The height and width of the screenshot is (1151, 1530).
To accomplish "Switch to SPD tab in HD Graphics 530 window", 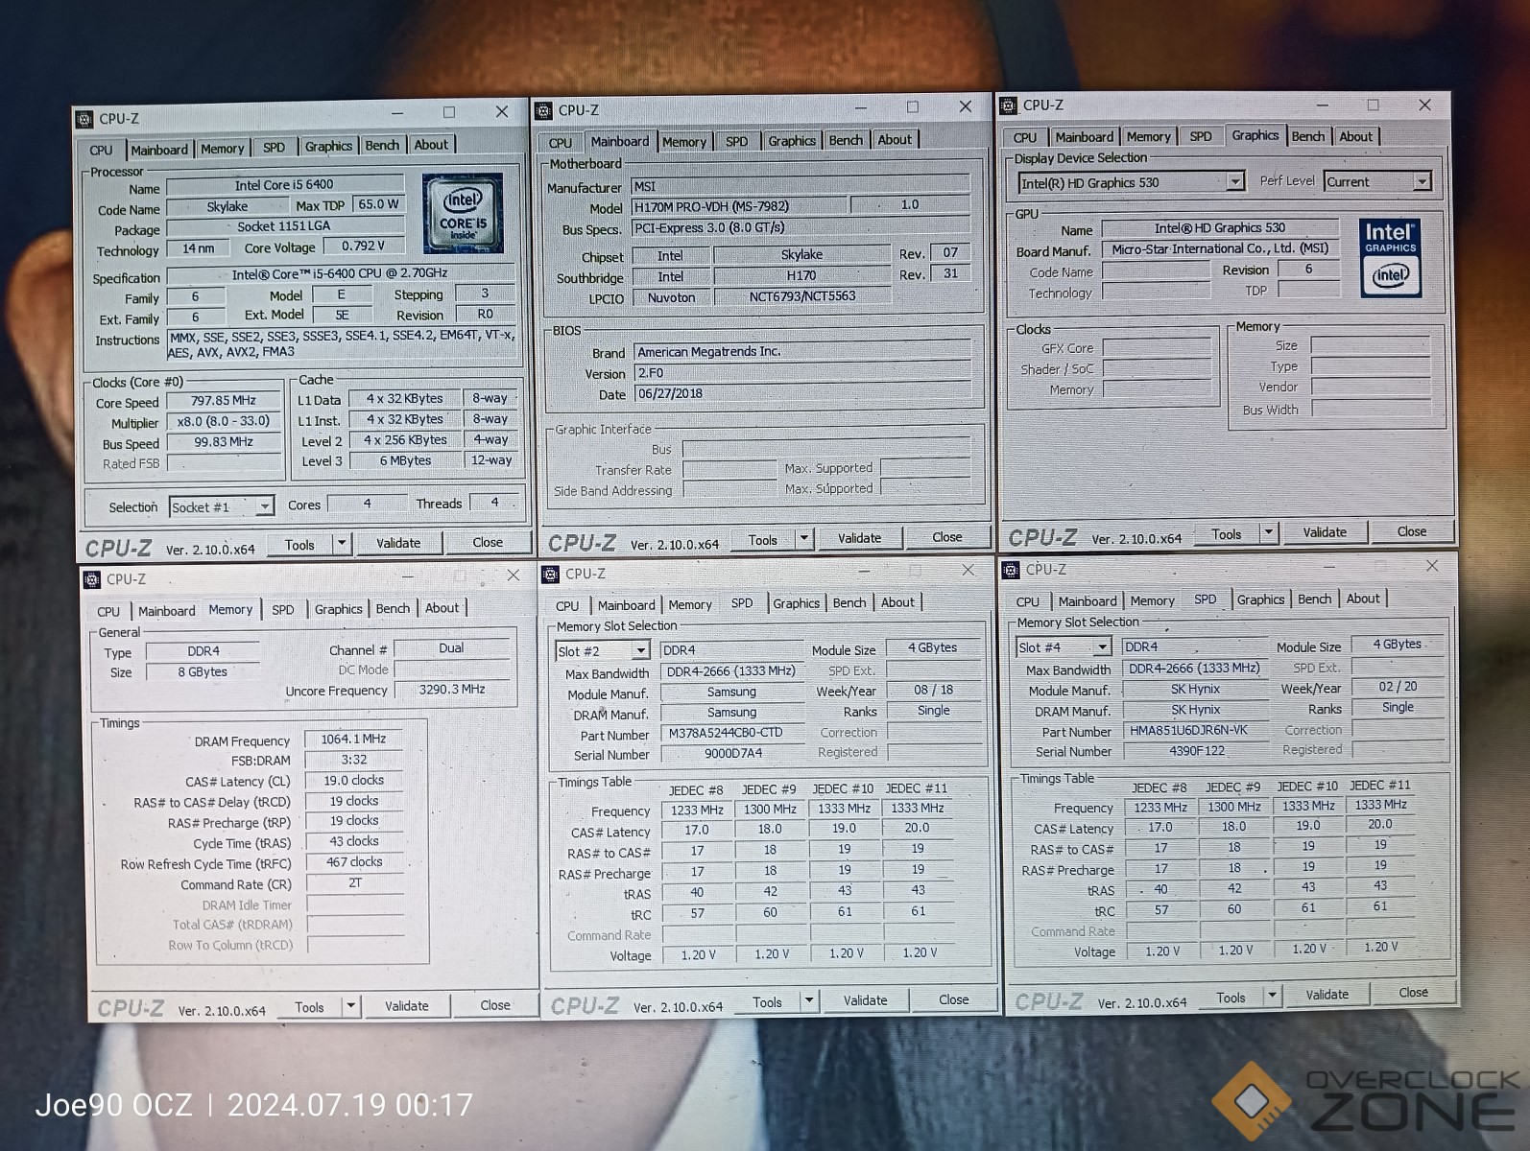I will pyautogui.click(x=1201, y=136).
